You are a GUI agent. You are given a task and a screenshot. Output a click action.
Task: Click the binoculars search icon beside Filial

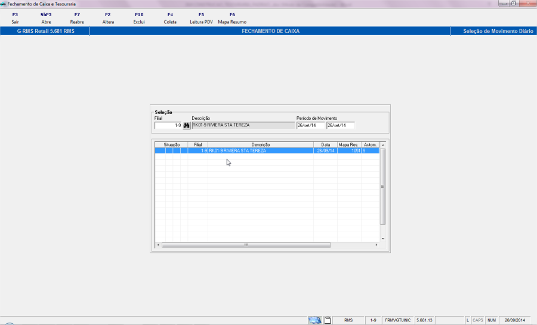(x=186, y=126)
